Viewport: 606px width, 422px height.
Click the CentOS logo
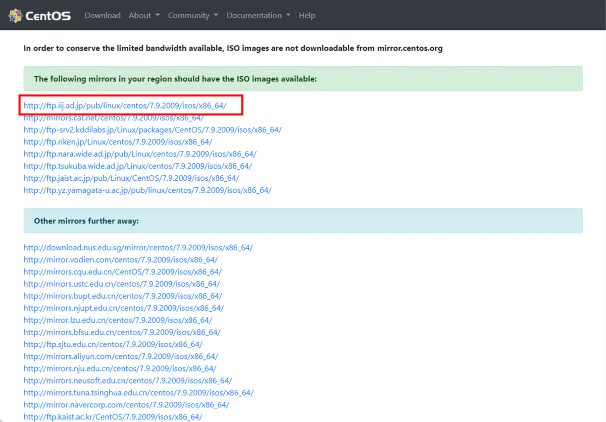coord(40,15)
